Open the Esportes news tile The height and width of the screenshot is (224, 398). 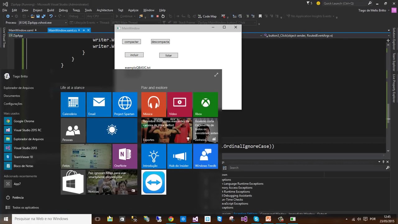pos(167,130)
